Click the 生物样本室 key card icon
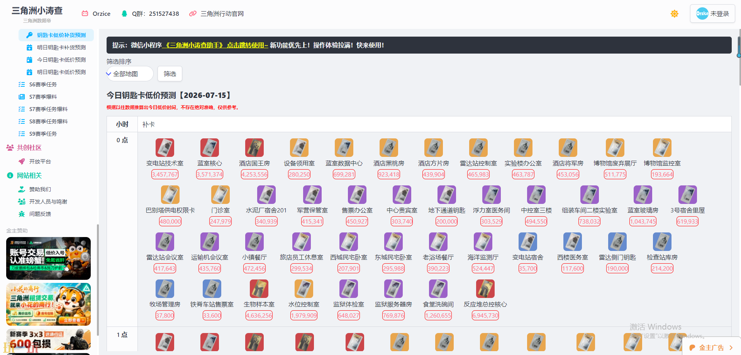The height and width of the screenshot is (355, 741). click(259, 289)
